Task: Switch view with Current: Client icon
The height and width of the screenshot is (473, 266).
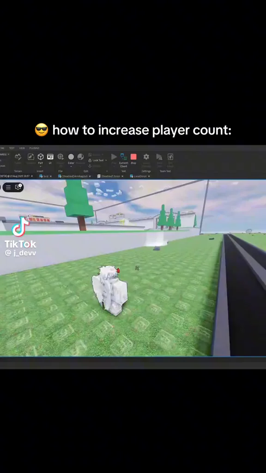Action: coord(124,157)
